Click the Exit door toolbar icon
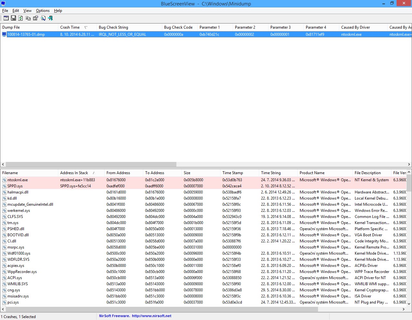 pos(51,18)
